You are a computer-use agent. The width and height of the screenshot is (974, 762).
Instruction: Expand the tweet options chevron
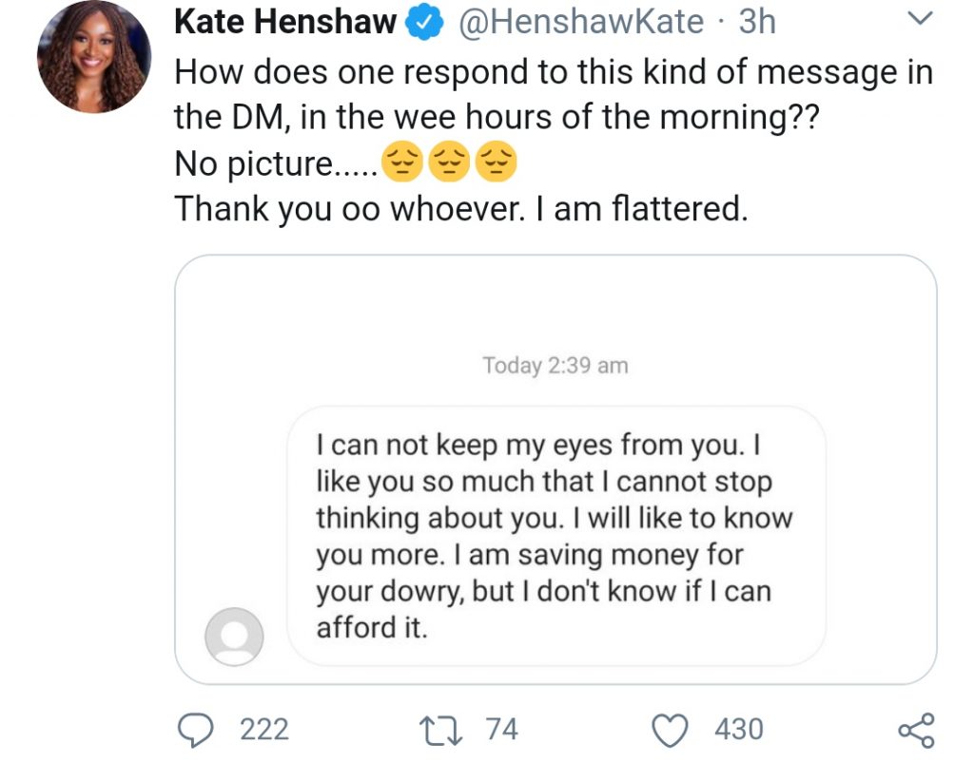tap(919, 19)
